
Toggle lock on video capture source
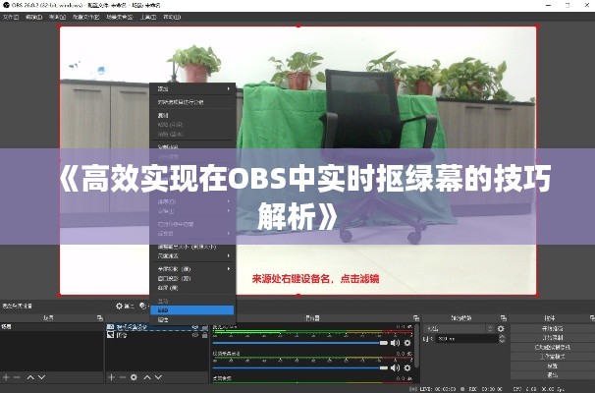coord(204,327)
